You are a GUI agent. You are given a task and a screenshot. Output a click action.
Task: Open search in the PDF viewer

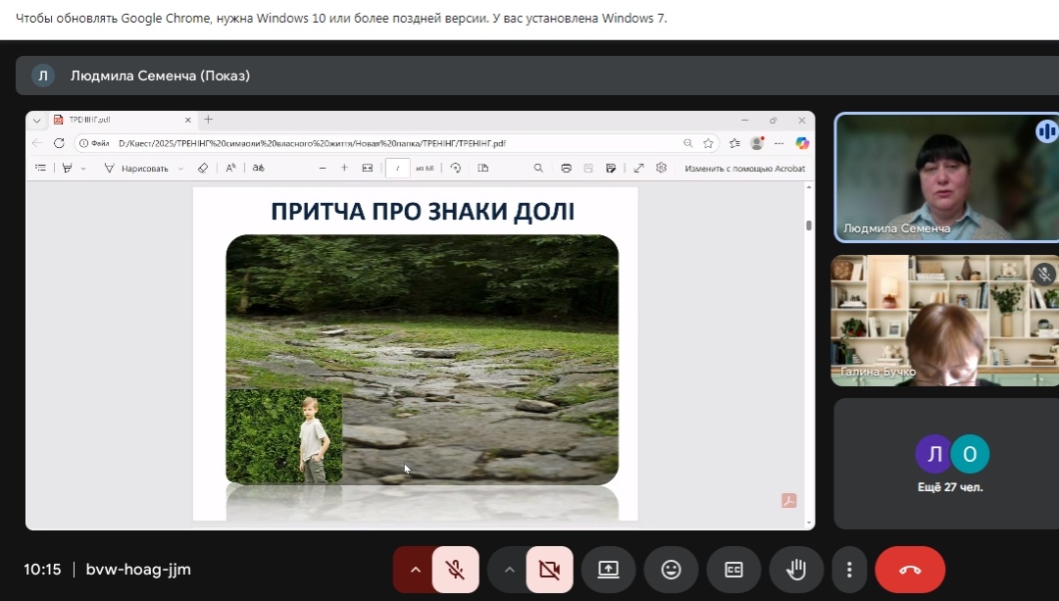tap(538, 167)
